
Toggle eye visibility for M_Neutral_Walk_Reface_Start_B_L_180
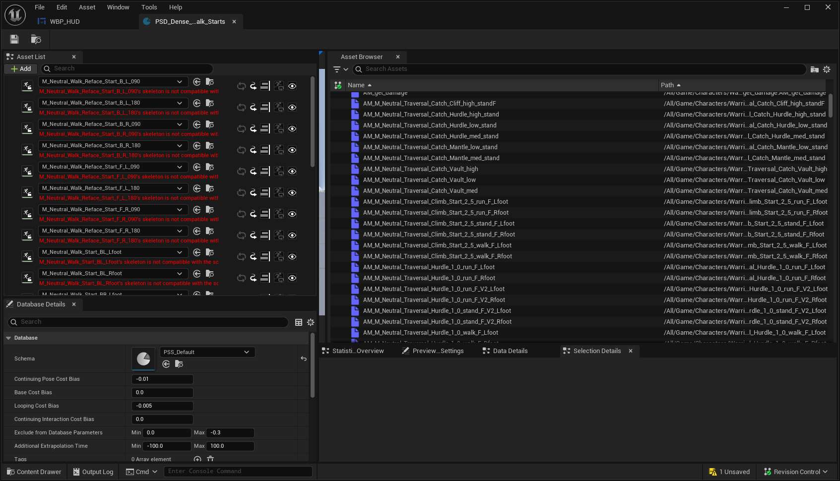point(292,107)
